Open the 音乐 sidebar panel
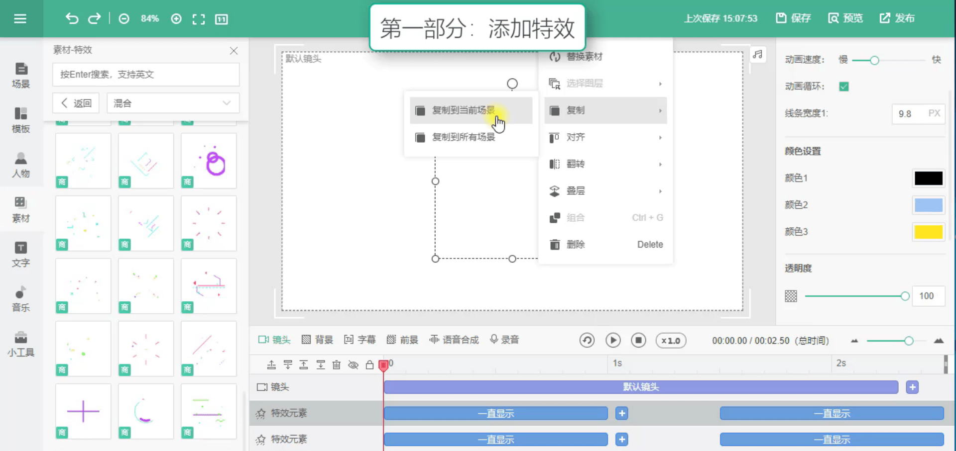This screenshot has width=956, height=451. [21, 299]
